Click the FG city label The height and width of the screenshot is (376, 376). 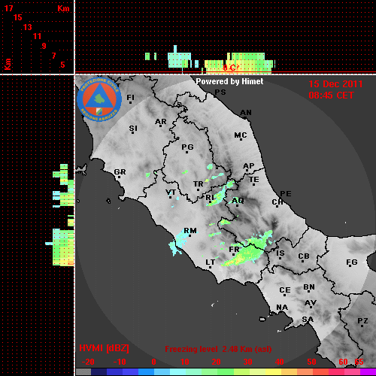[352, 262]
